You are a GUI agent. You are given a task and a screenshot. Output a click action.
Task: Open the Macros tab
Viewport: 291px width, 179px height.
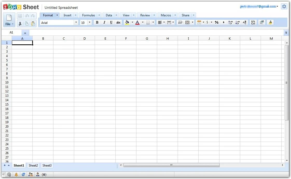click(x=166, y=15)
